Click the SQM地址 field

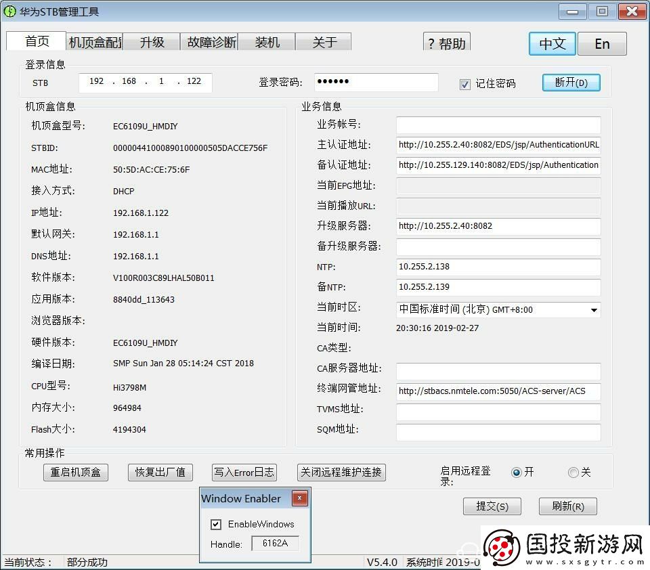[498, 433]
